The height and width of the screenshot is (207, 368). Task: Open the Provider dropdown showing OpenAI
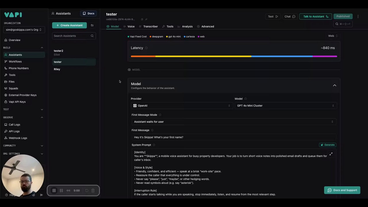pos(182,106)
